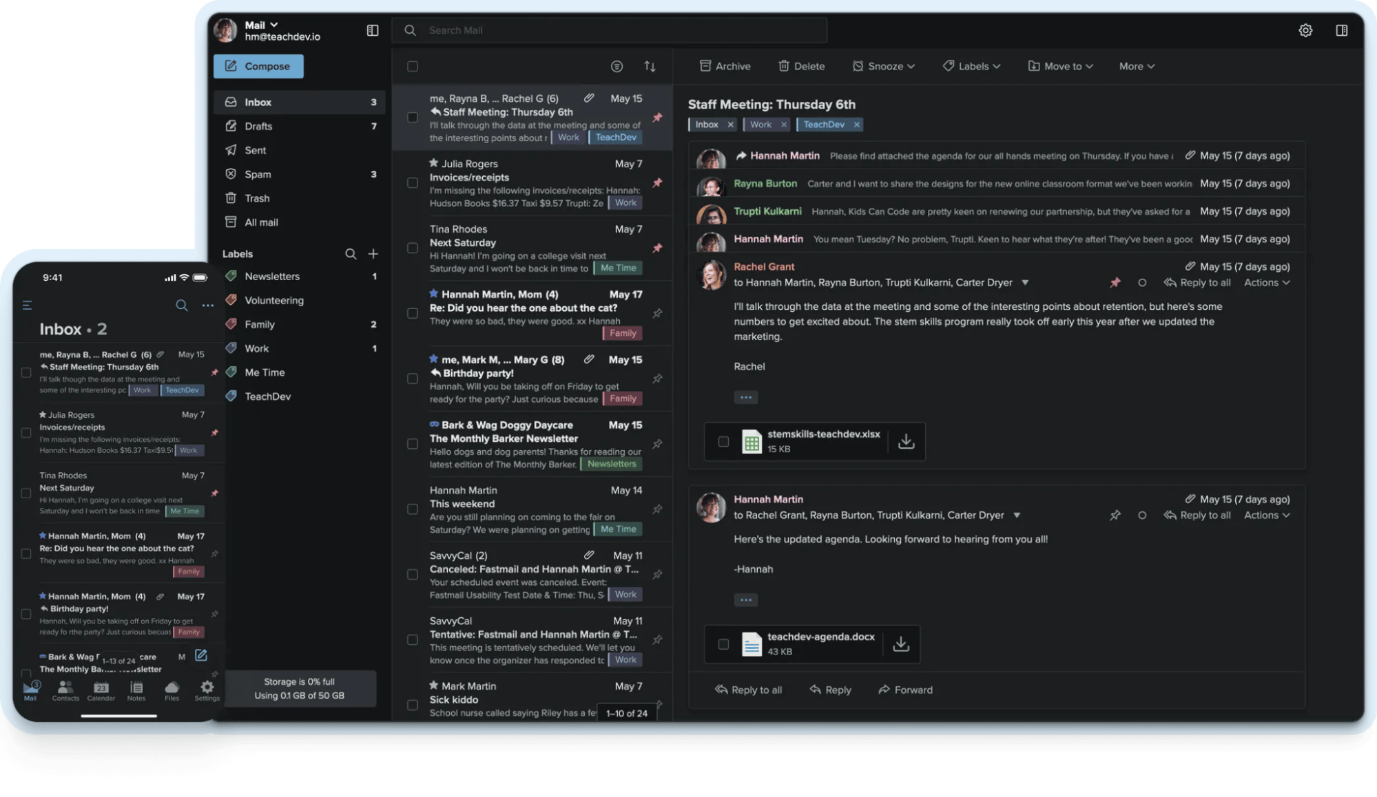The image size is (1377, 797).
Task: Open Actions menu on Rachel Grant's message
Action: [1266, 283]
